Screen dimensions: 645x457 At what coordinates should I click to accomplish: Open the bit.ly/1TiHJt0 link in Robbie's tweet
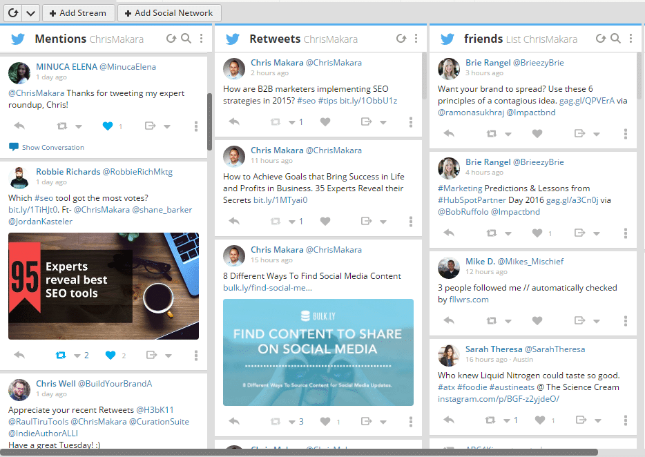(x=33, y=210)
